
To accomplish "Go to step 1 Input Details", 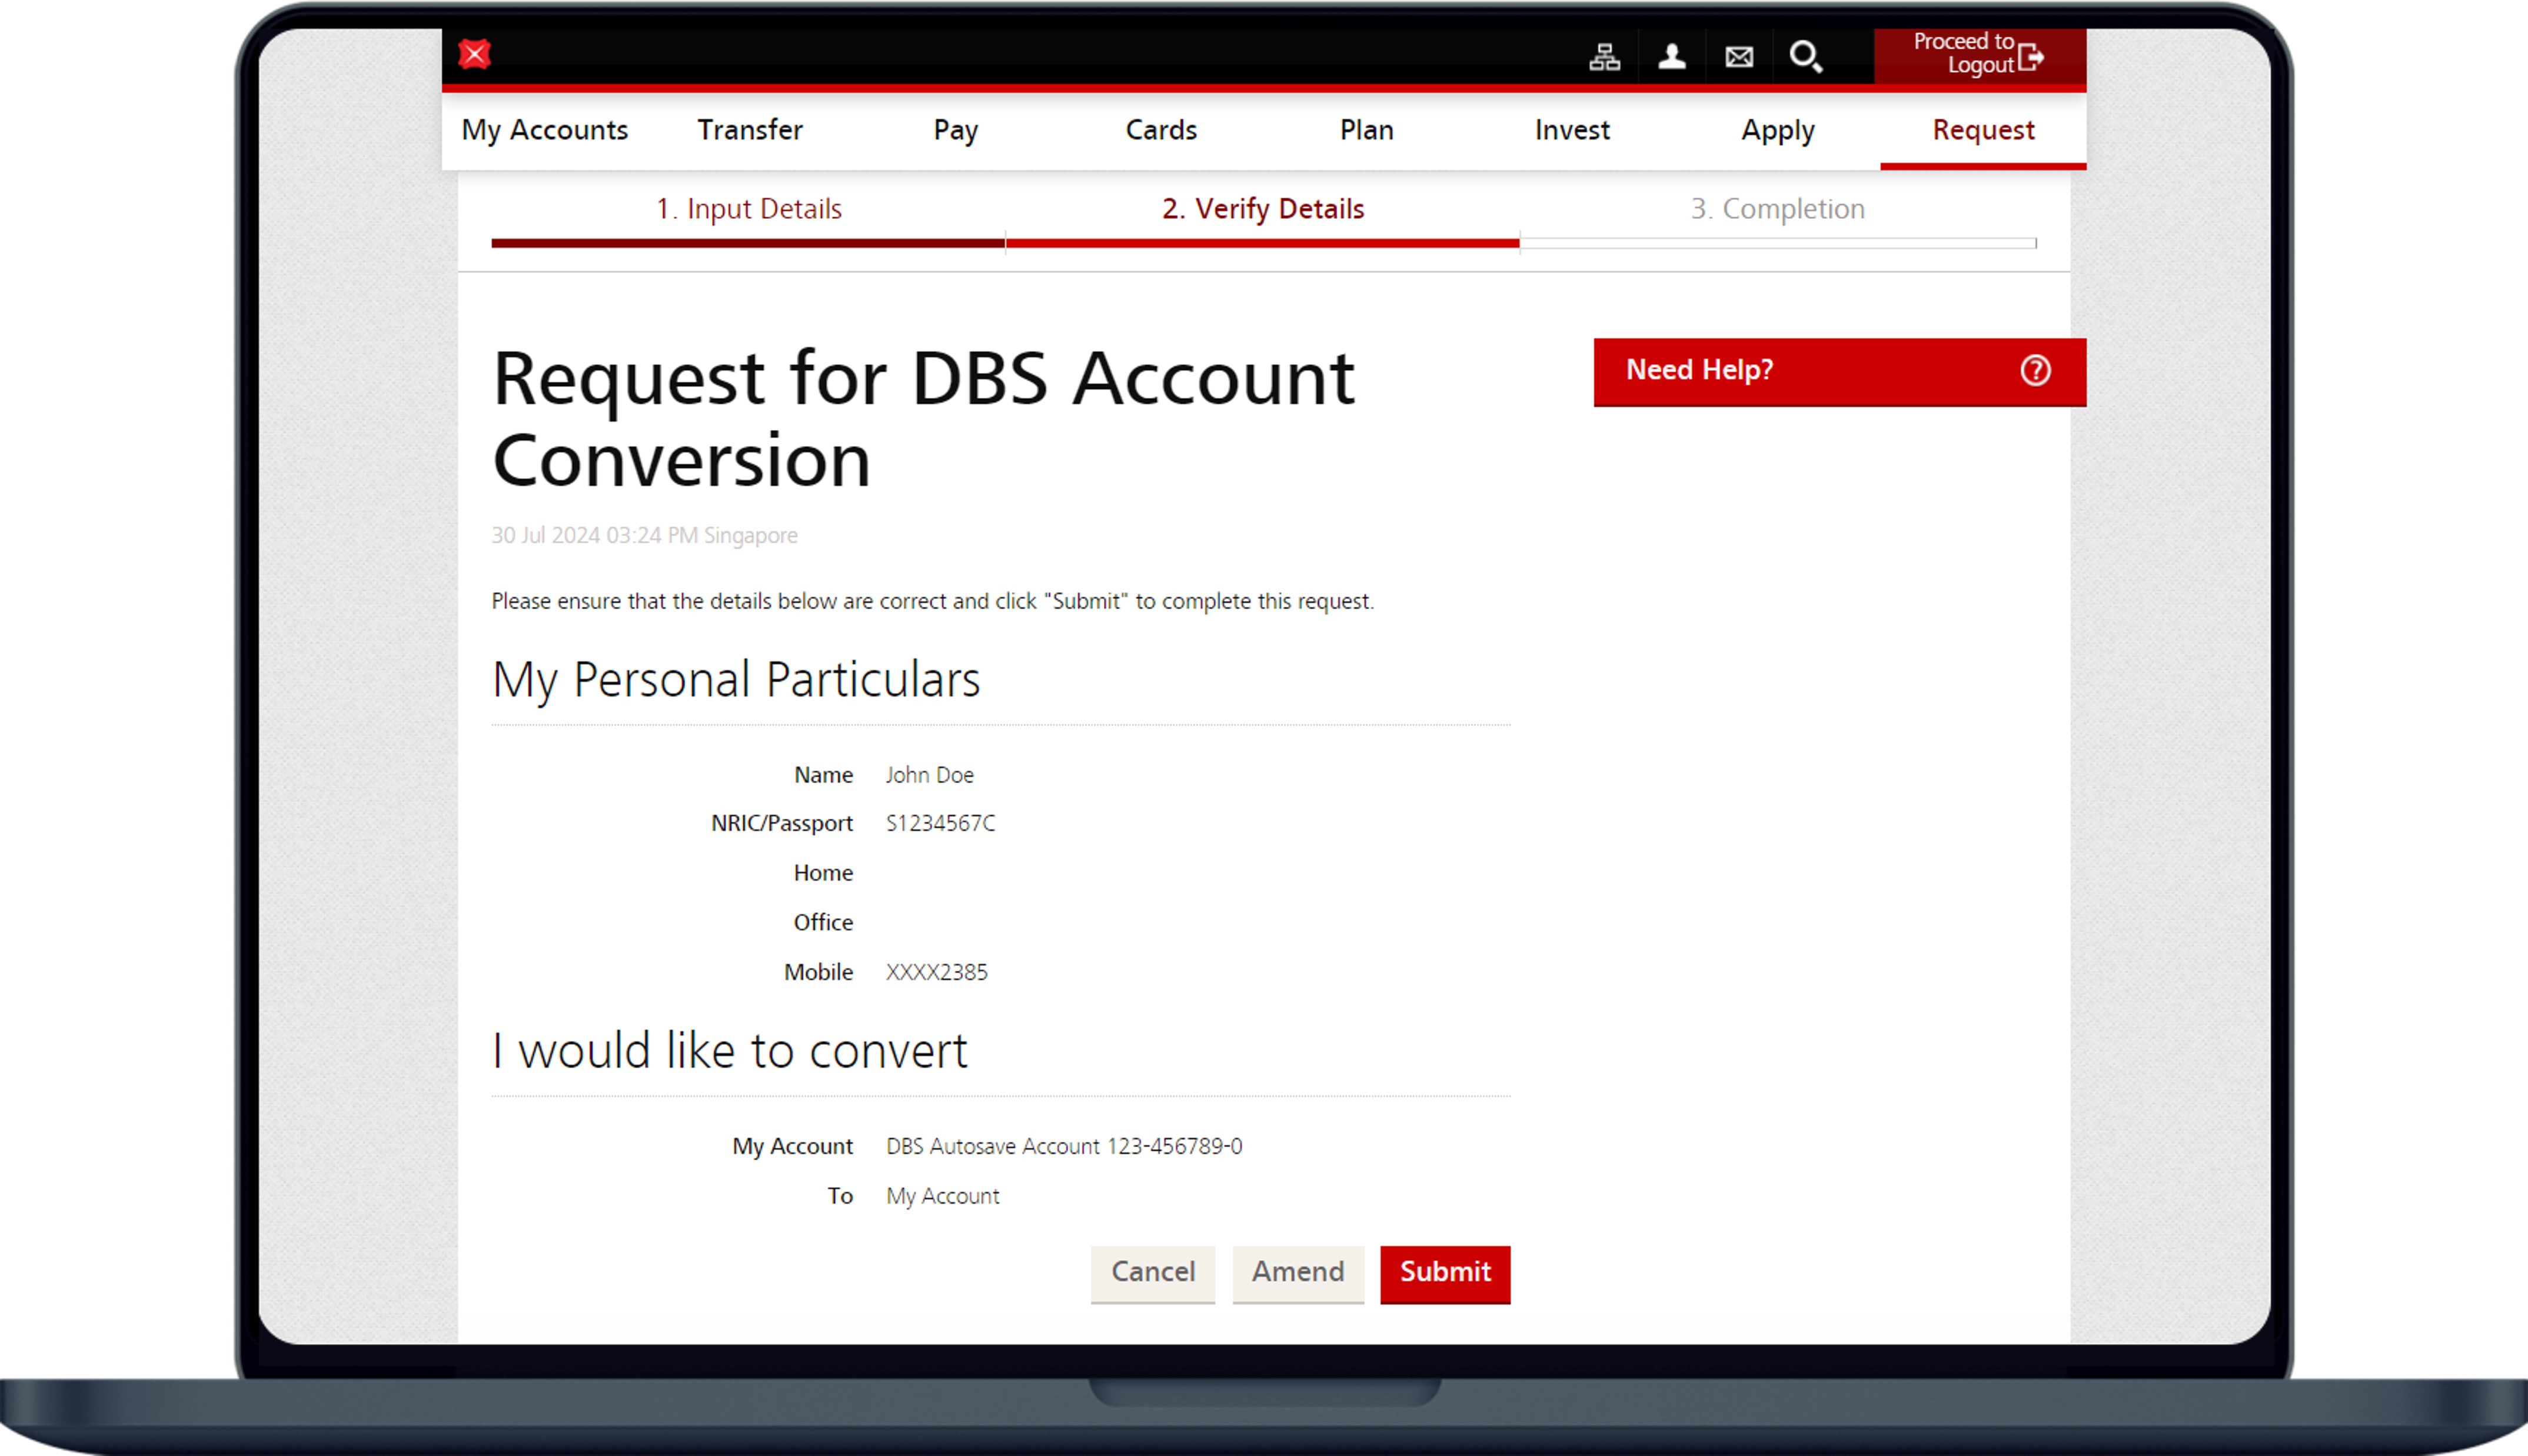I will point(748,209).
